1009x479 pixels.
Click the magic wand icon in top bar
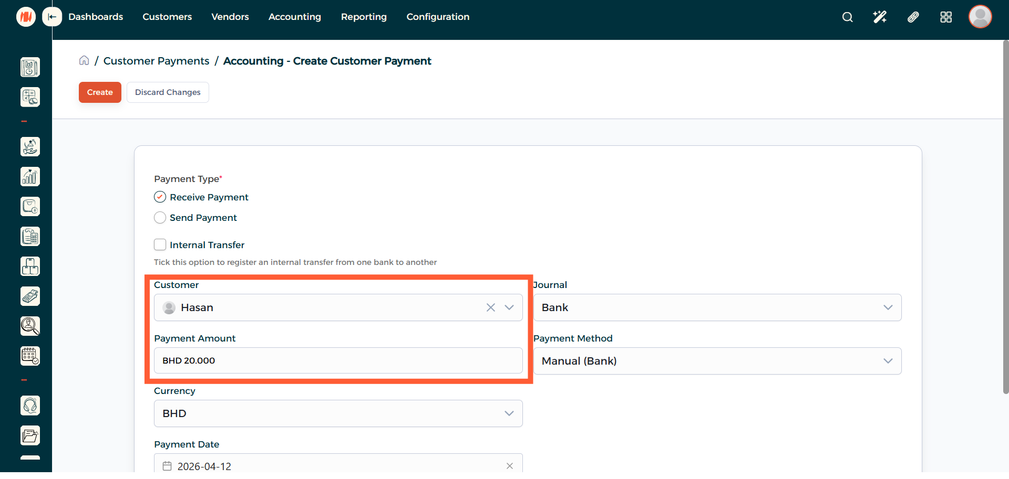(x=880, y=17)
